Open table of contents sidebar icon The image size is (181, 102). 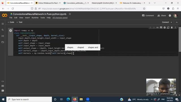pyautogui.click(x=3, y=24)
